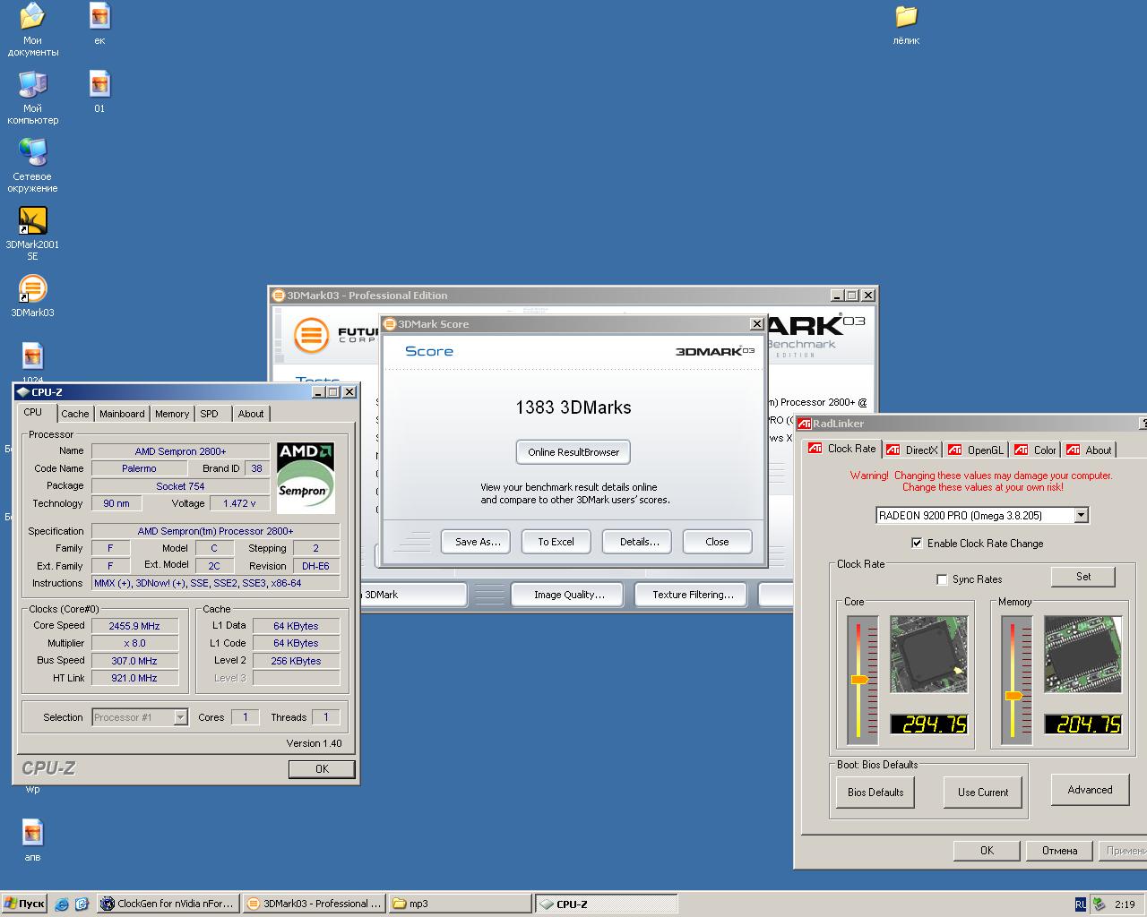This screenshot has height=917, width=1147.
Task: Click the Отмена button in RadLinker
Action: click(1059, 851)
